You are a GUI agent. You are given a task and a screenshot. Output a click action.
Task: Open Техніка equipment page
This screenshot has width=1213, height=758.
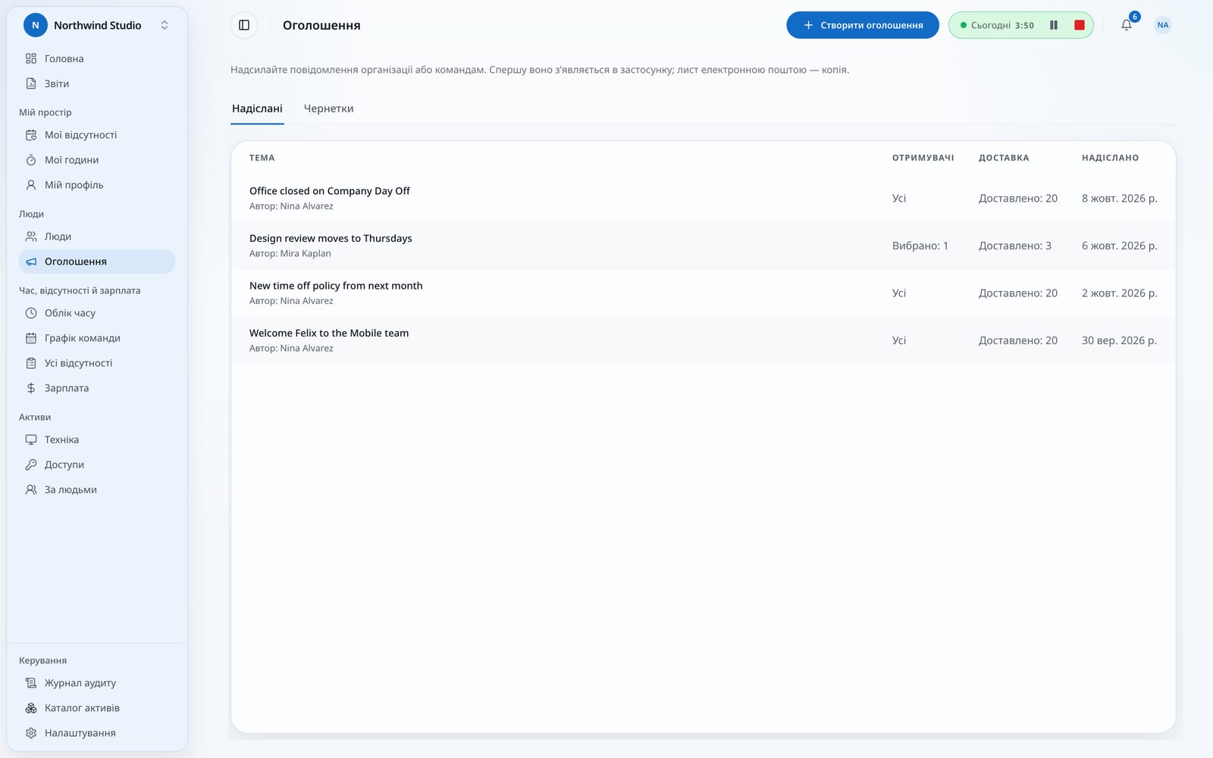click(97, 440)
